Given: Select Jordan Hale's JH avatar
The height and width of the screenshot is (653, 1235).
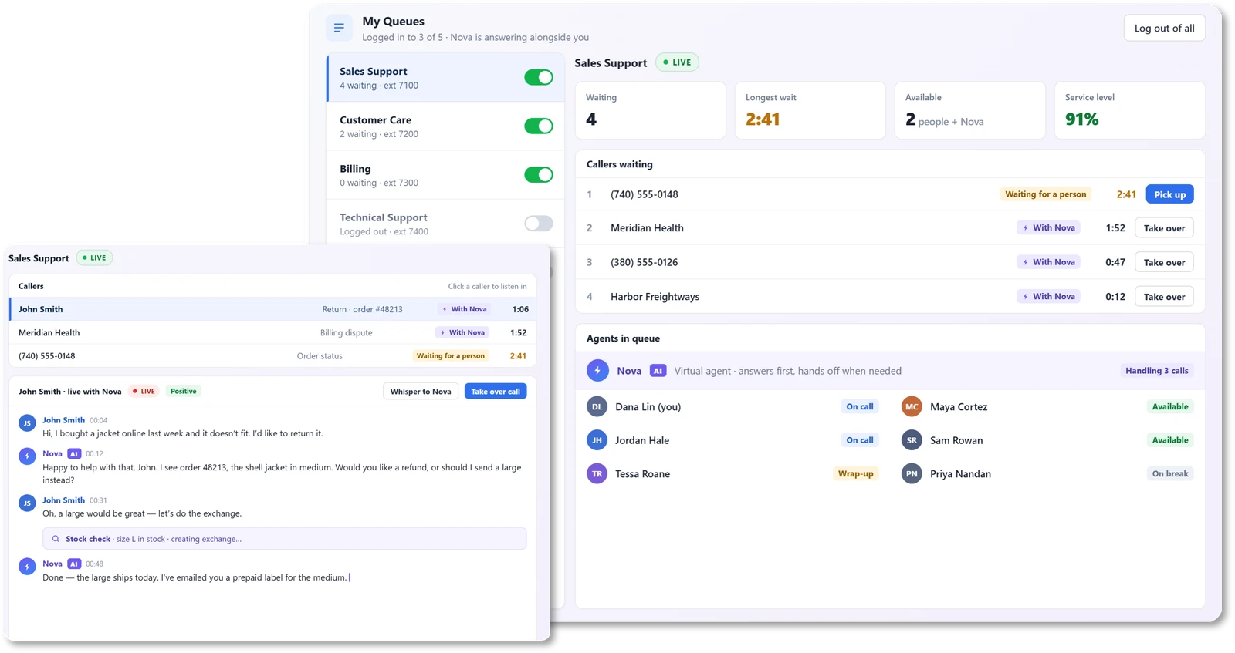Looking at the screenshot, I should pos(597,440).
